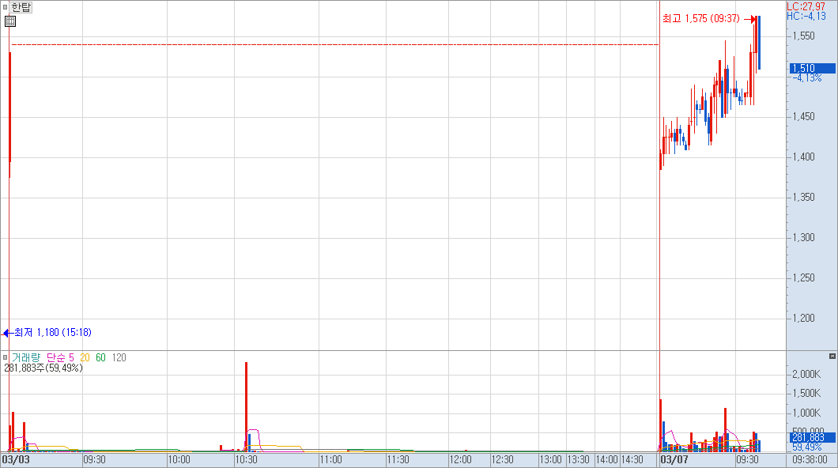Screen dimensions: 838x468
Task: Click the latest blue candlestick at 09:37
Action: (x=759, y=43)
